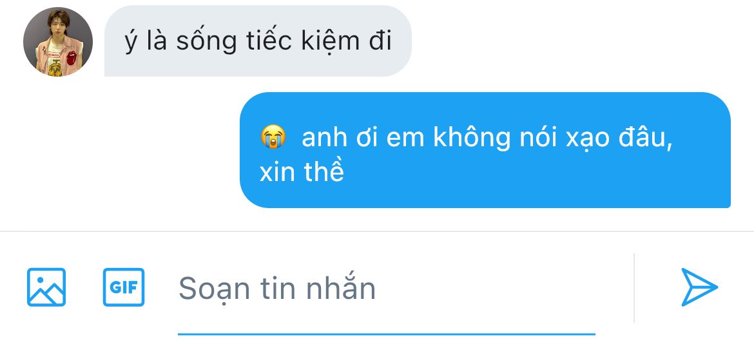Tap the mountain-and-sun picture icon in the composer

[x=46, y=287]
